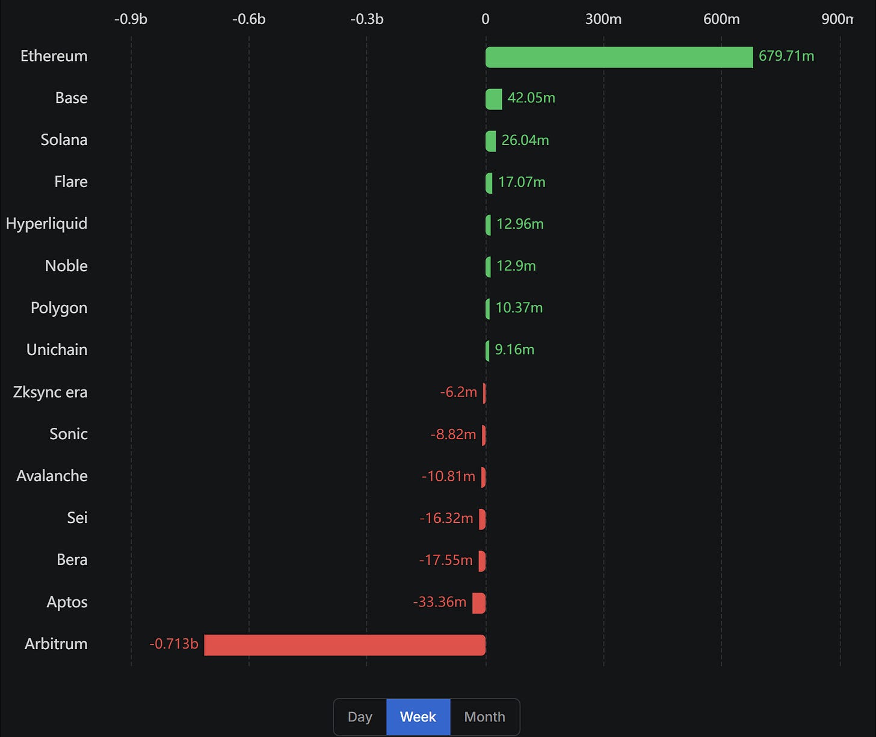Click the 300m axis label
Viewport: 876px width, 737px height.
[x=603, y=19]
